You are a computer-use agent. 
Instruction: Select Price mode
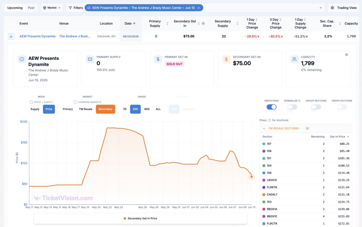49,109
